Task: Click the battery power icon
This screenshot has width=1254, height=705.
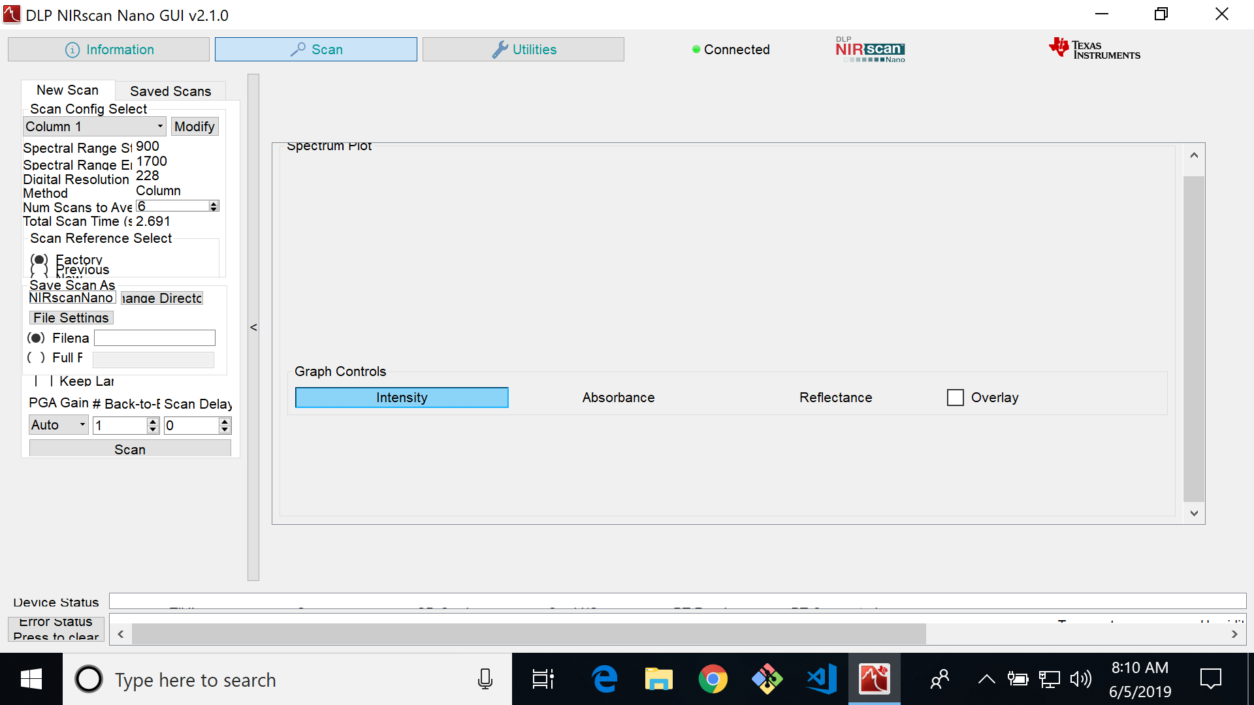Action: 1018,680
